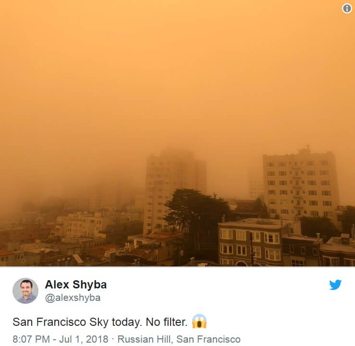Click 'San Francisco' in the location text
355x346 pixels.
[208, 339]
